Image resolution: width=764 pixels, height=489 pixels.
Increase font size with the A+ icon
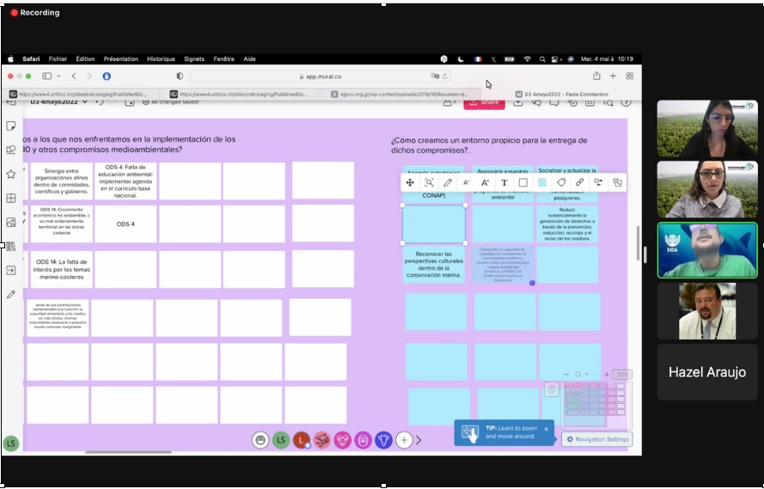click(485, 183)
